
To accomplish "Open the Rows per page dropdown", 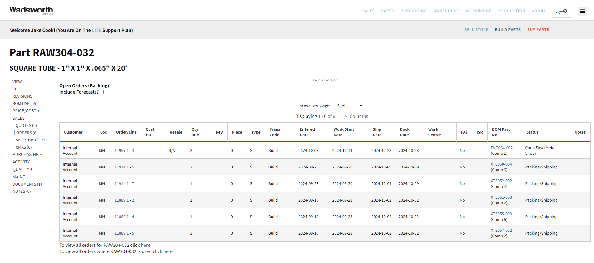I will point(348,105).
